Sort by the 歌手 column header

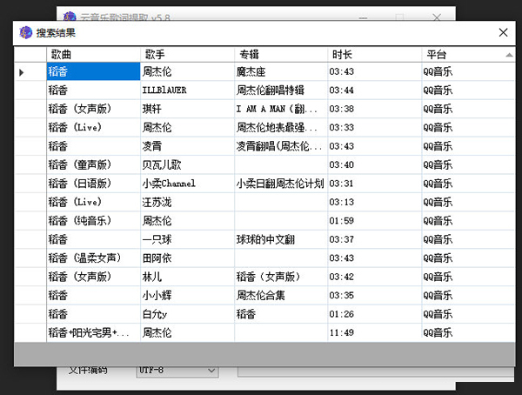coord(187,54)
